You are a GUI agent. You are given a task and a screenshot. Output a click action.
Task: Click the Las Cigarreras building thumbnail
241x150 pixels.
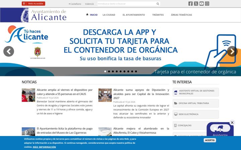(x=28, y=132)
